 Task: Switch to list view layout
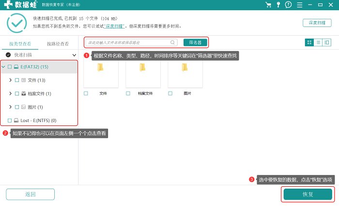(x=318, y=42)
